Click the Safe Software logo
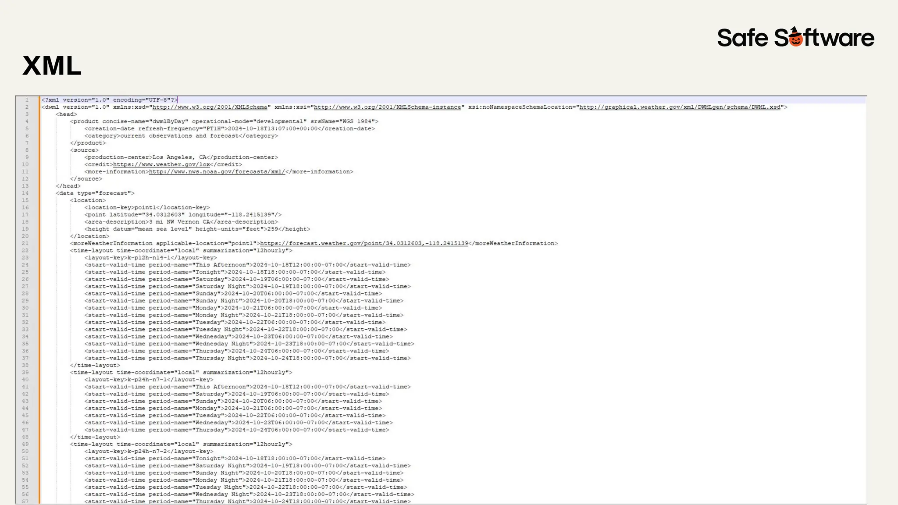The height and width of the screenshot is (505, 898). point(795,37)
